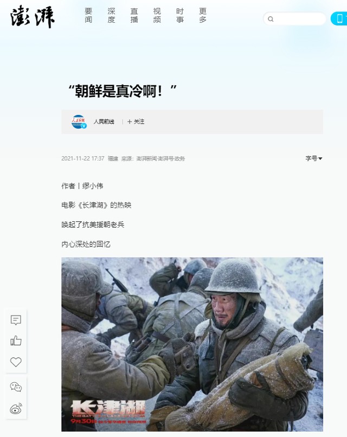The image size is (347, 437).
Task: Open the 视频 section
Action: click(157, 15)
